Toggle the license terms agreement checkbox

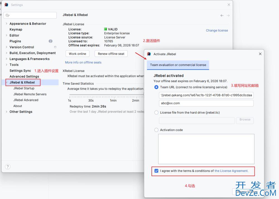(x=156, y=171)
